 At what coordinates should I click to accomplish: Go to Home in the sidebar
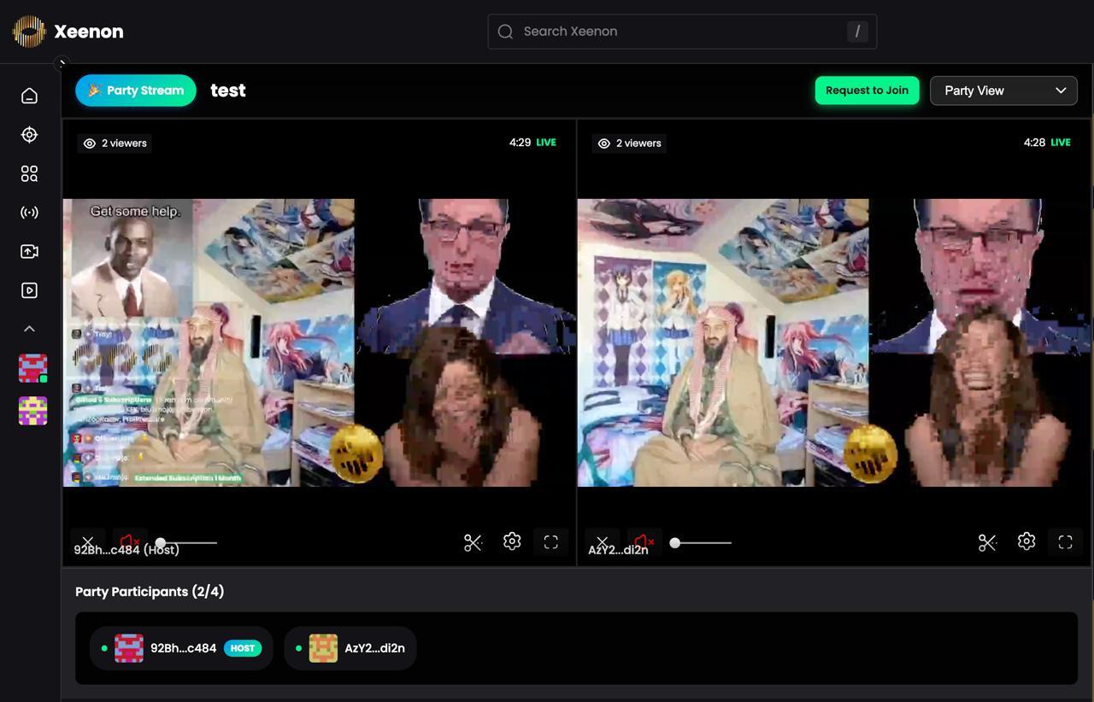(29, 96)
